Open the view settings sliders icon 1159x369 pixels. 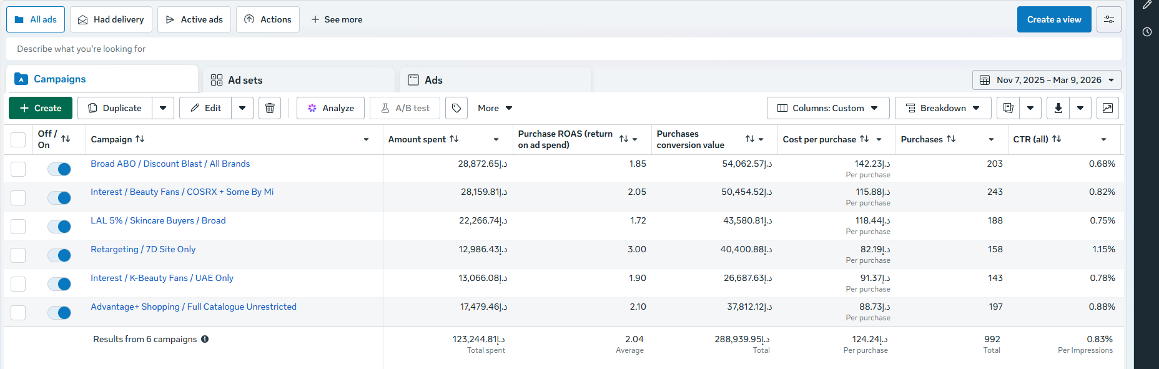tap(1109, 19)
